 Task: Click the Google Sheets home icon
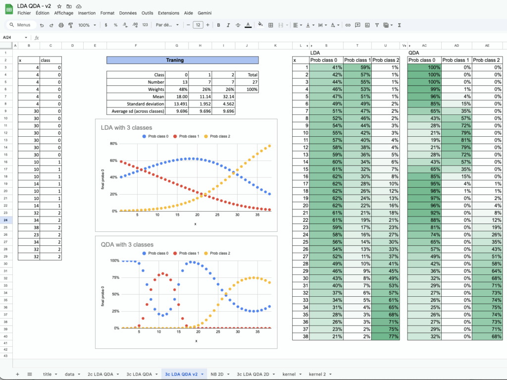(x=9, y=9)
